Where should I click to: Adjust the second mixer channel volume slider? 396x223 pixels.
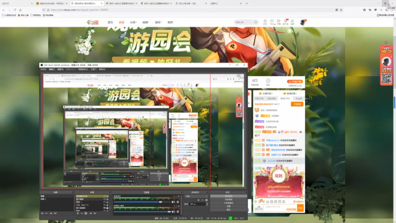[142, 212]
